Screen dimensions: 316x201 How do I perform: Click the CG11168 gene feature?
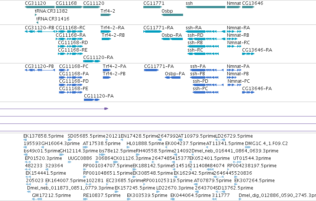69,7
